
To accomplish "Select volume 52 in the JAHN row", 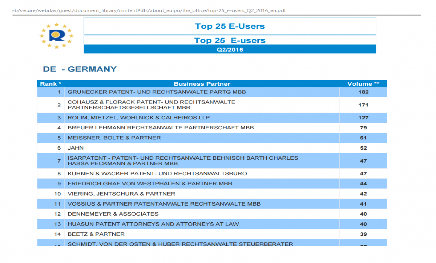I will (363, 148).
